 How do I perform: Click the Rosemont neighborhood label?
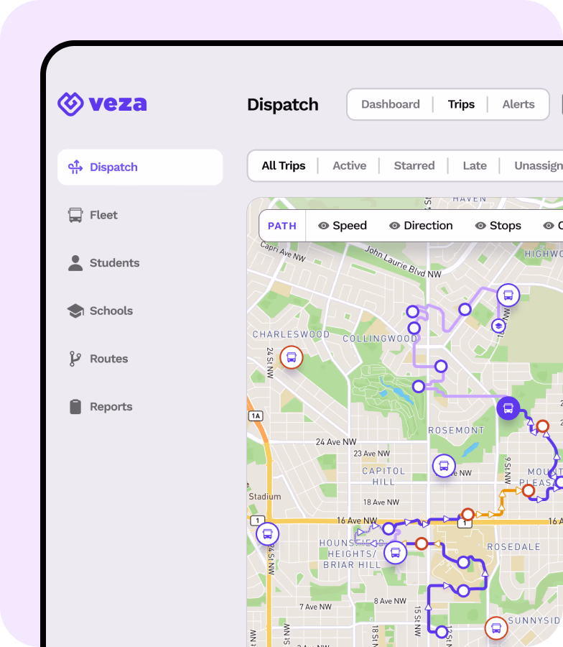[x=456, y=431]
